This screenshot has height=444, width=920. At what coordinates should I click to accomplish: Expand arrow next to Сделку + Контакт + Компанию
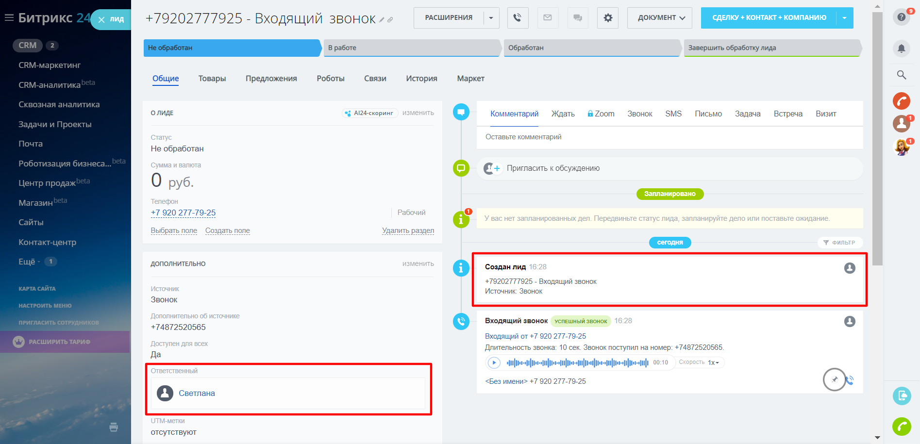tap(844, 18)
